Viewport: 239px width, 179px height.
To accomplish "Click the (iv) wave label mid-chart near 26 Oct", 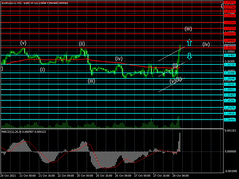I will click(119, 59).
